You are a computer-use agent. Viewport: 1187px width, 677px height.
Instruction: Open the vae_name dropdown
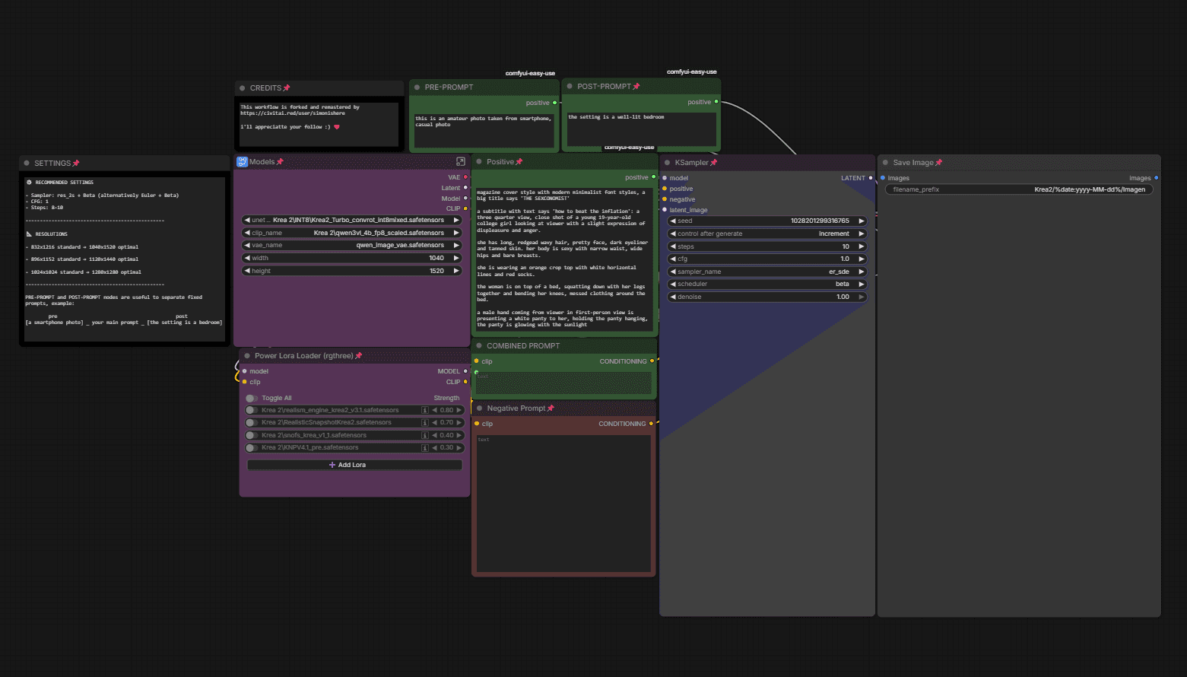[x=352, y=245]
